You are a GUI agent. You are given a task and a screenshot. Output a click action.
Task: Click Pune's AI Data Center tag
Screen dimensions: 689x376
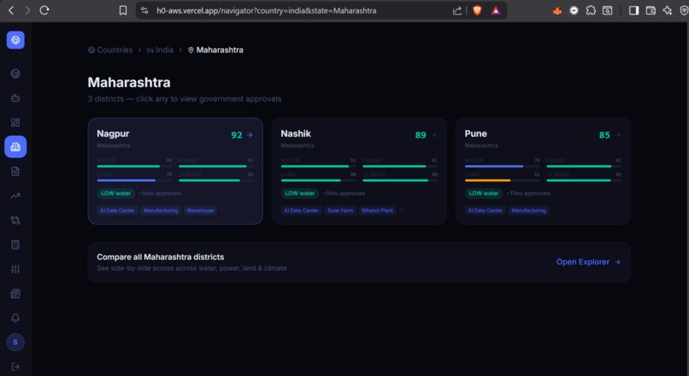(x=485, y=210)
